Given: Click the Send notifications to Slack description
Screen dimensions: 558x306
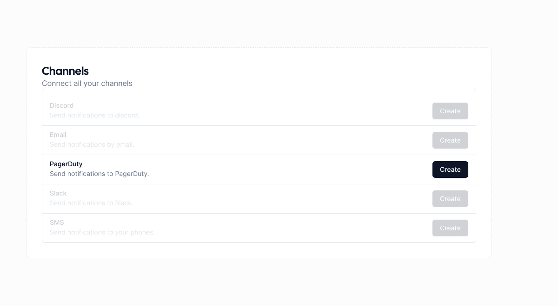Looking at the screenshot, I should [92, 203].
